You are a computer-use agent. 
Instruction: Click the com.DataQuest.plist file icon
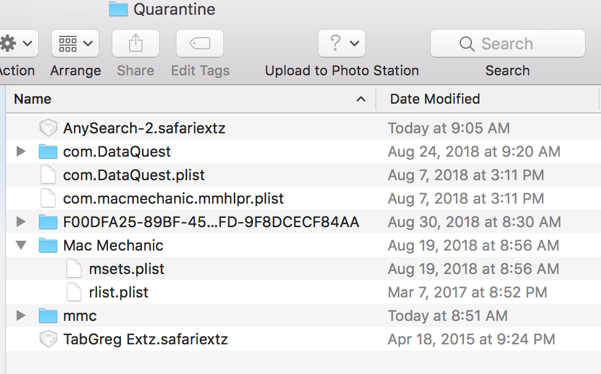[48, 175]
